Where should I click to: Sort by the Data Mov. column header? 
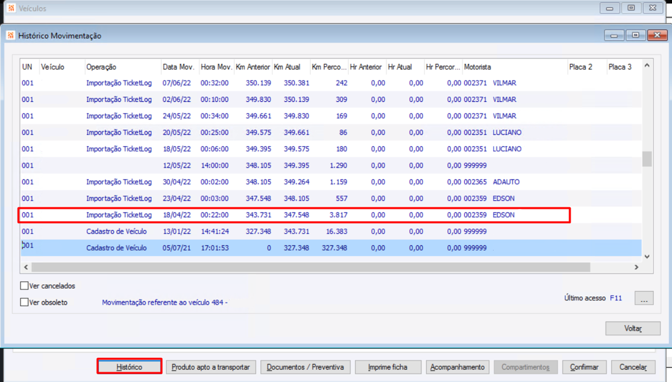(178, 67)
